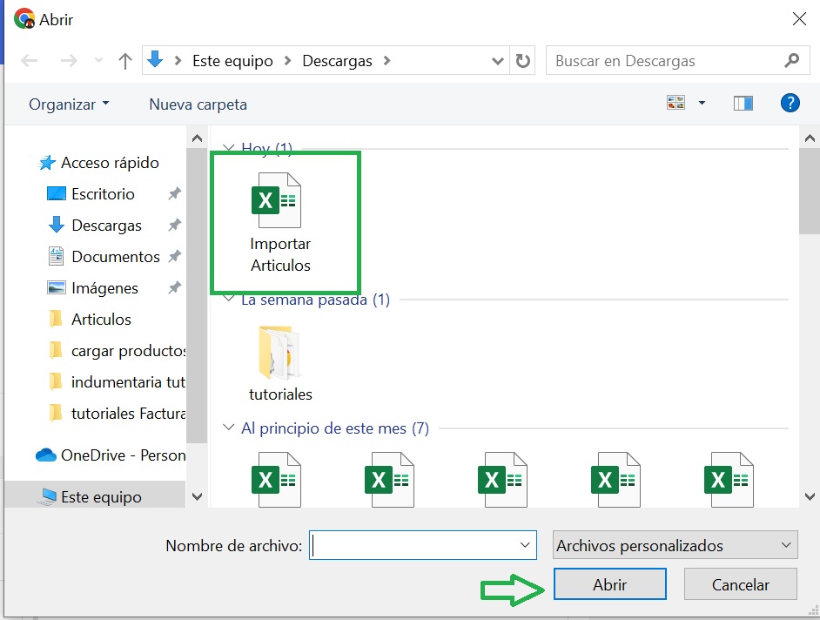The image size is (820, 620).
Task: Click the change view layout icon
Action: 676,104
